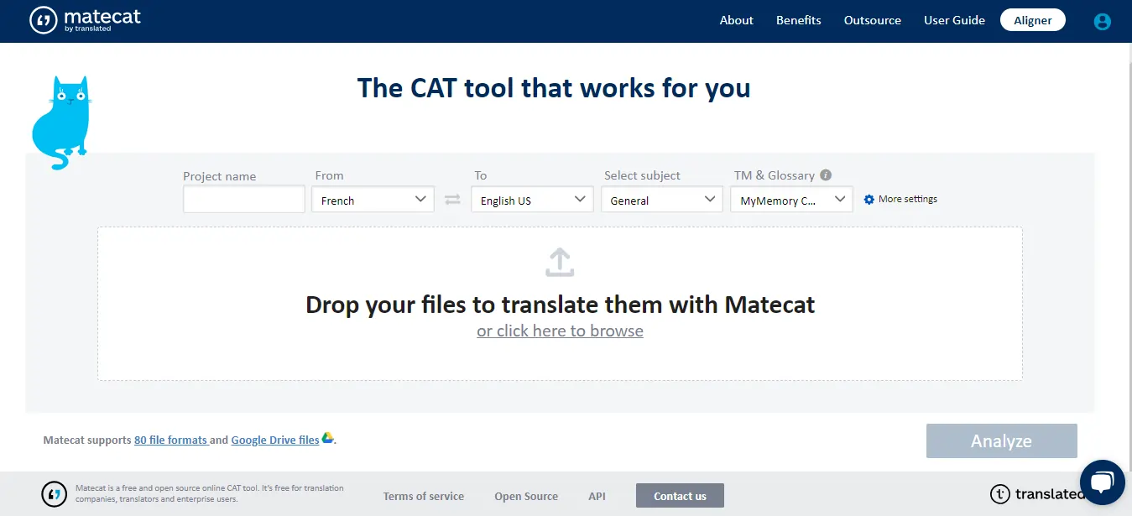Click the Project name input field
1132x516 pixels.
[243, 200]
